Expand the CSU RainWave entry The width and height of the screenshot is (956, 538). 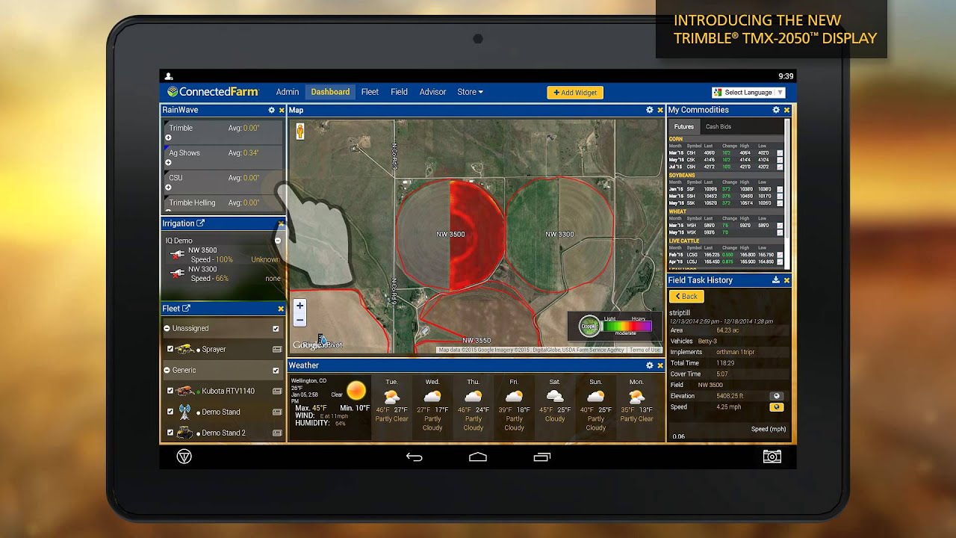(x=168, y=188)
